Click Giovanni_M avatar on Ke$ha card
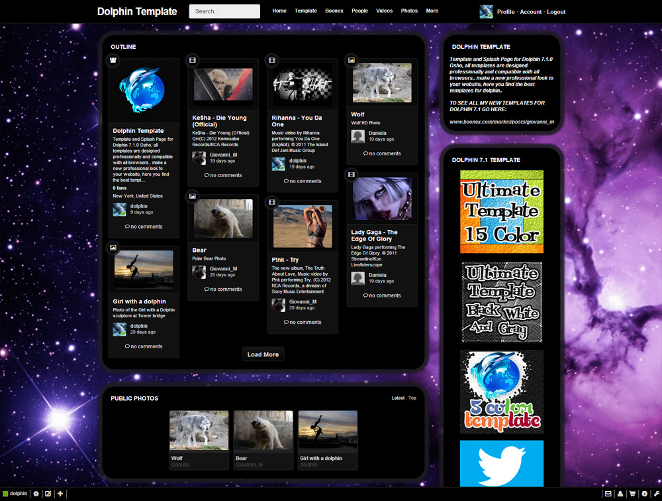Screen dimensions: 662x501 (x=199, y=158)
